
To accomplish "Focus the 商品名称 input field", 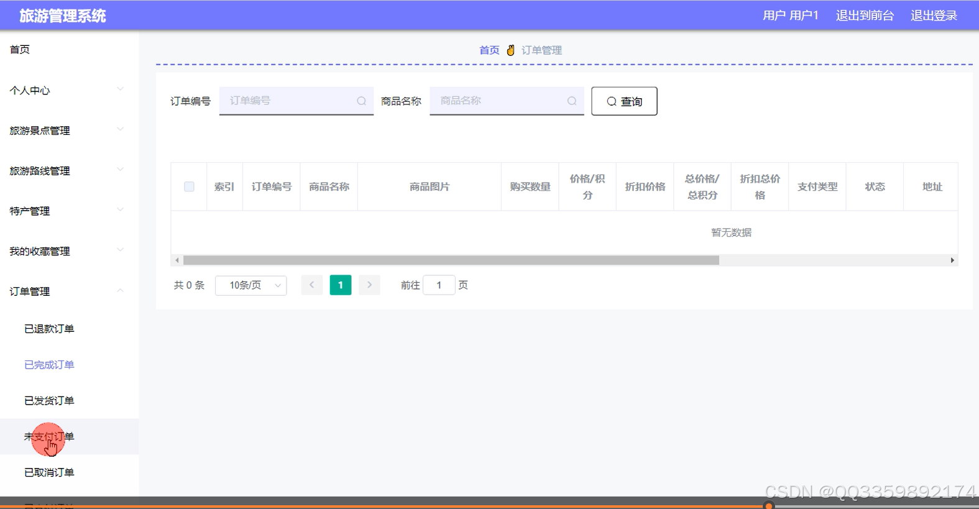I will pos(507,101).
